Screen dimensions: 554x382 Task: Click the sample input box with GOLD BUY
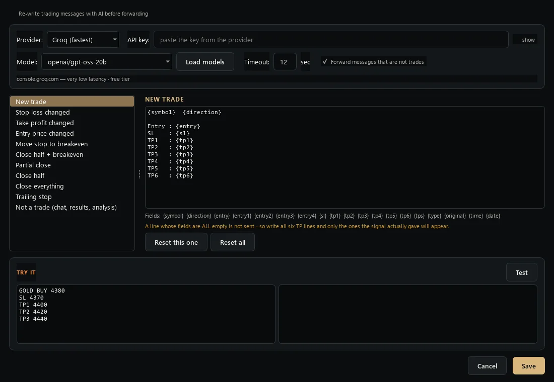[x=146, y=314]
